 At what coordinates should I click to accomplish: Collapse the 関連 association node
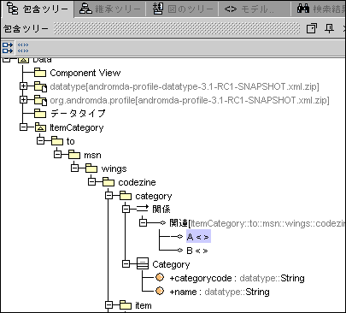pyautogui.click(x=143, y=222)
